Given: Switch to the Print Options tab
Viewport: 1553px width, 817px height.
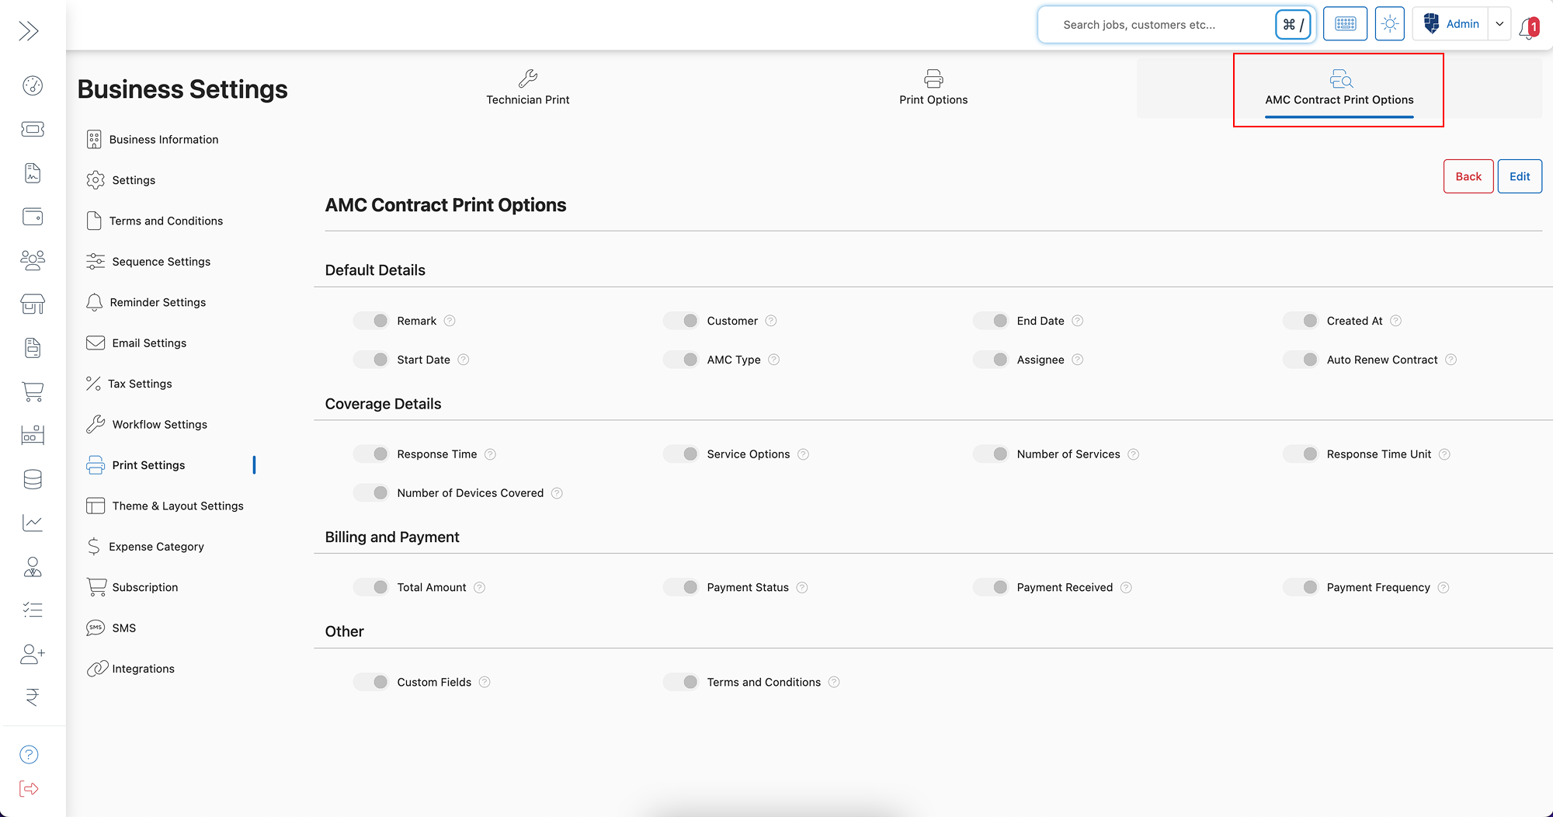Looking at the screenshot, I should [x=933, y=88].
